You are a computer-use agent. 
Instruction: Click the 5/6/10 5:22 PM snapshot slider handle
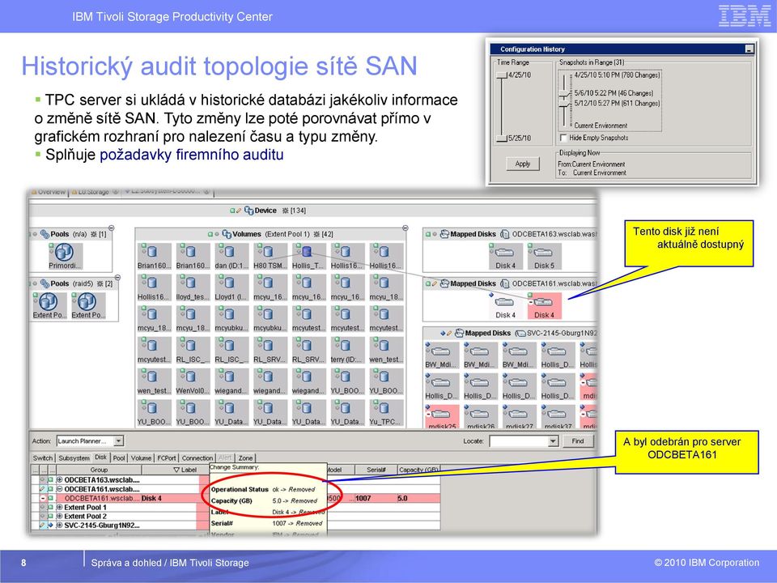pyautogui.click(x=564, y=94)
